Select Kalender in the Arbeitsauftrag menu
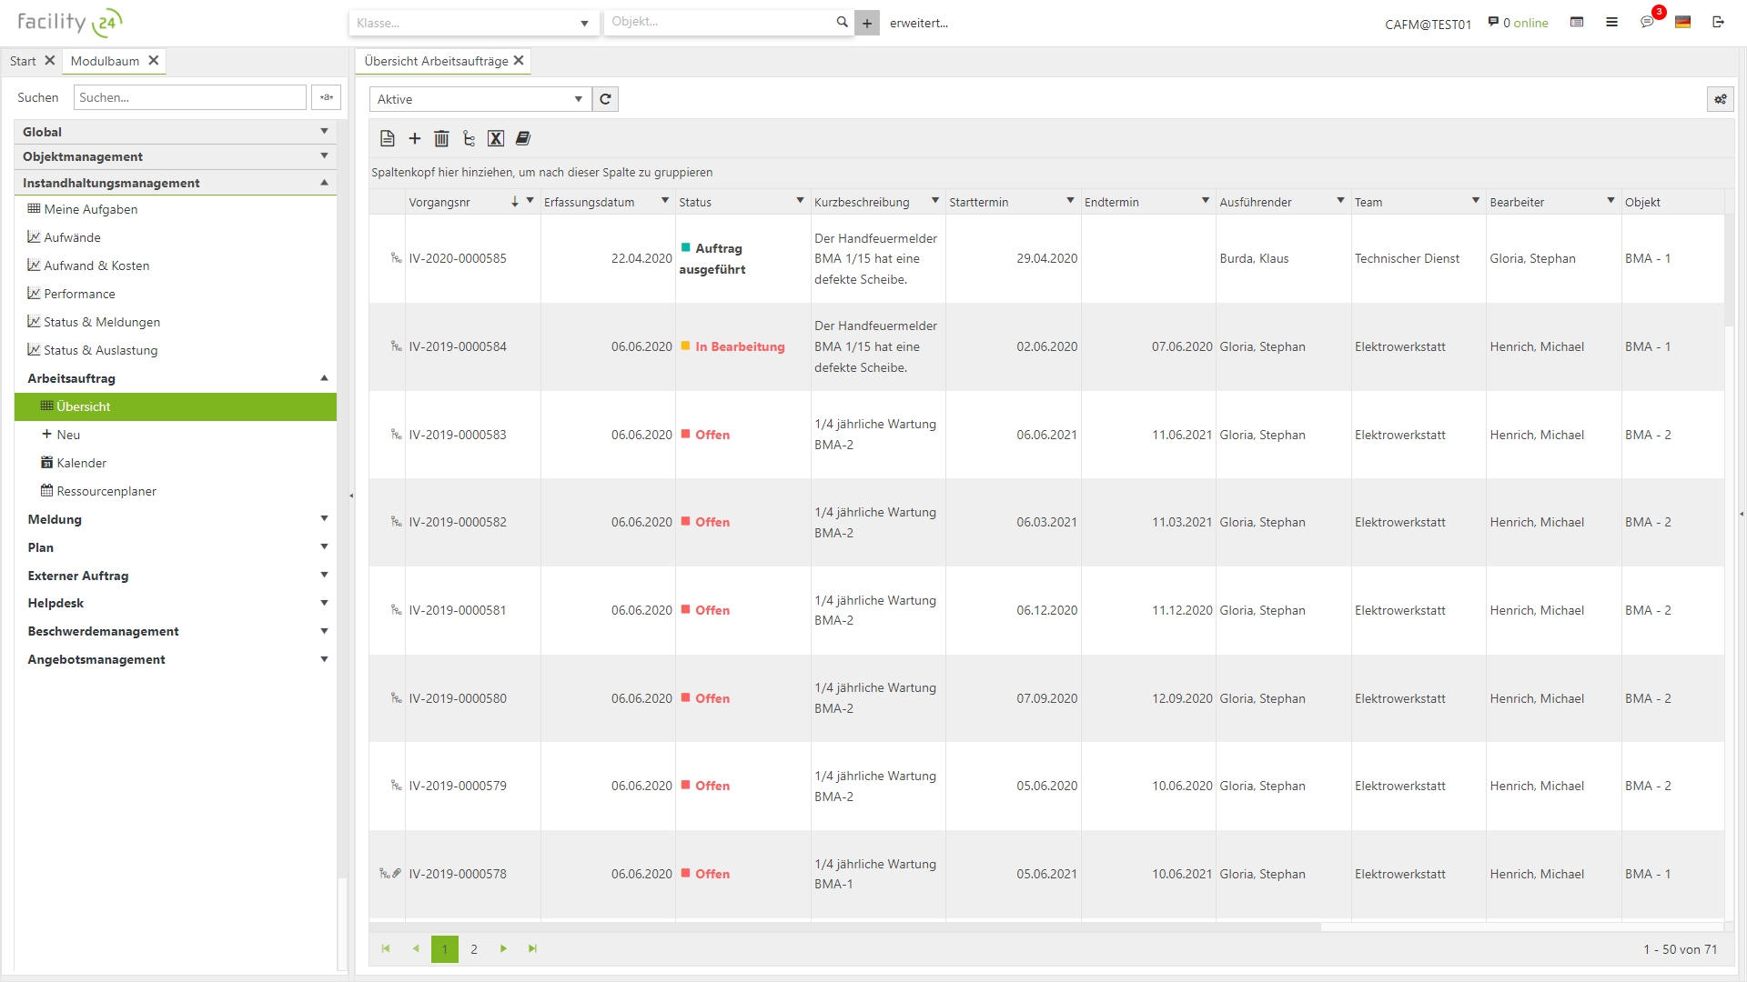This screenshot has height=982, width=1747. tap(81, 463)
